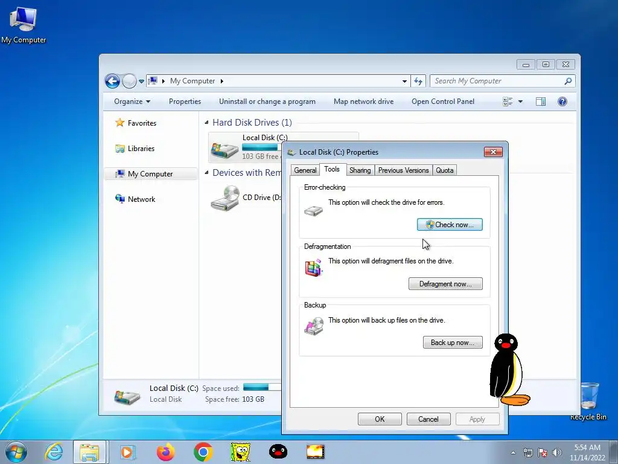Click the Apply button
This screenshot has width=618, height=464.
click(x=477, y=419)
